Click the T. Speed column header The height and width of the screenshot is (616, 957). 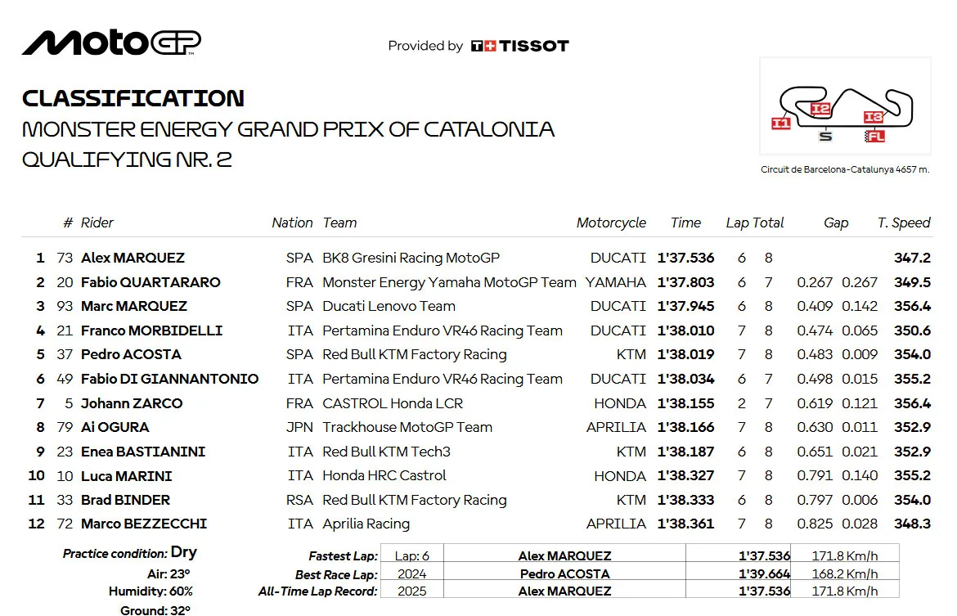[x=904, y=223]
